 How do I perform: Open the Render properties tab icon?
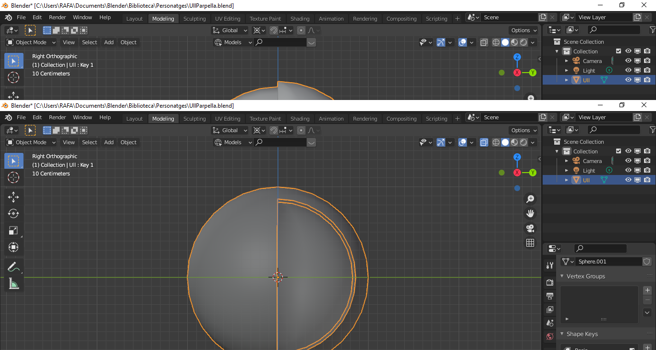550,282
